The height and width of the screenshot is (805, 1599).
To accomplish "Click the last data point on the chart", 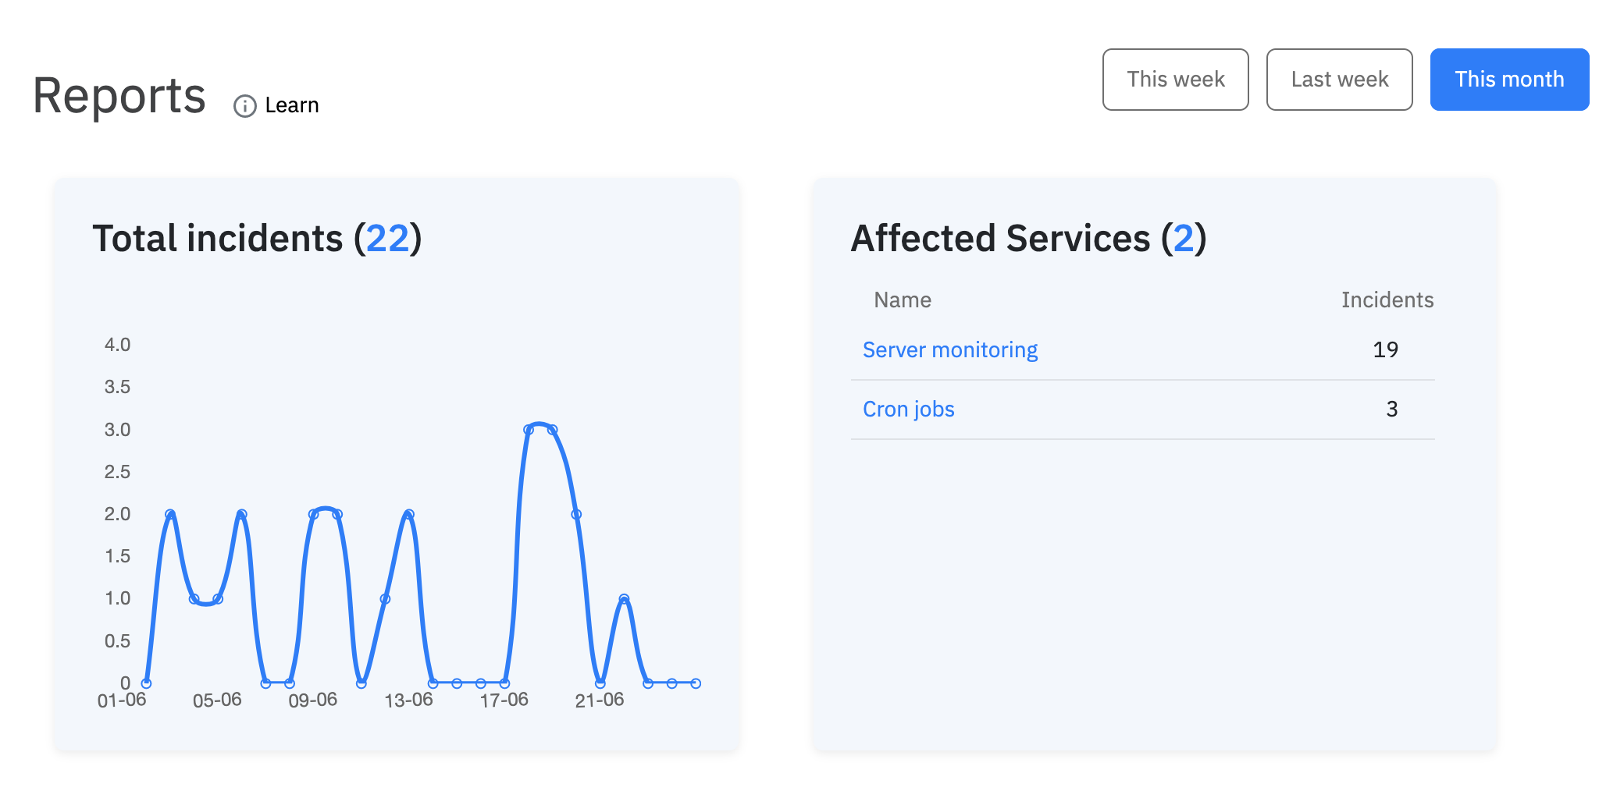I will click(x=696, y=683).
